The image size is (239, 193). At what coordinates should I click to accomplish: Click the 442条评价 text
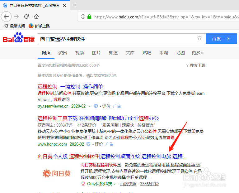click(87, 125)
